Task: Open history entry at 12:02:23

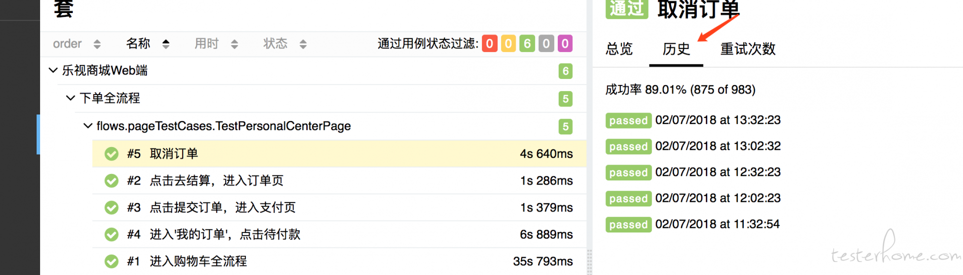Action: 693,198
